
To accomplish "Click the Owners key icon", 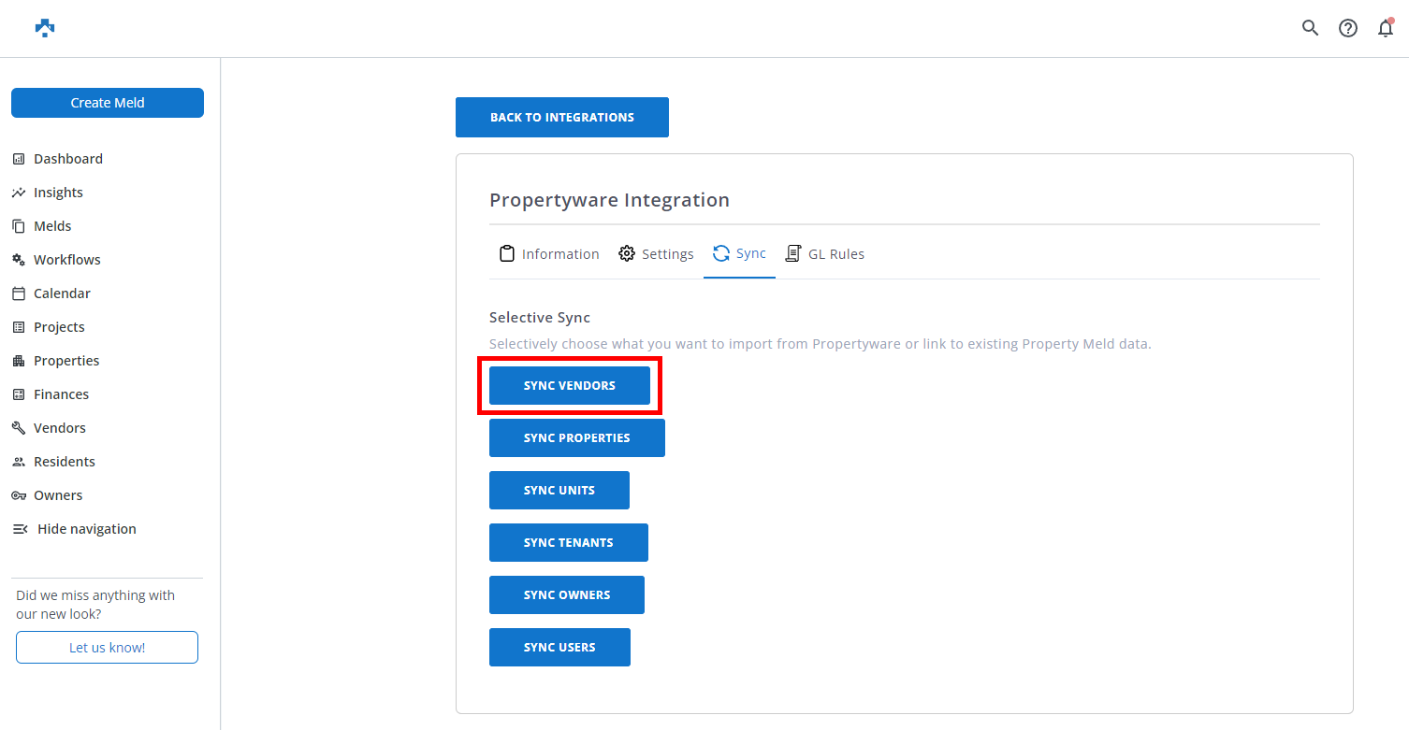I will point(19,495).
